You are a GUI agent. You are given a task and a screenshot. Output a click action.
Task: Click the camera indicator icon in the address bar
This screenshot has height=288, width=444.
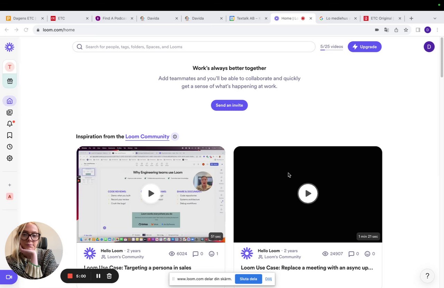pyautogui.click(x=377, y=30)
